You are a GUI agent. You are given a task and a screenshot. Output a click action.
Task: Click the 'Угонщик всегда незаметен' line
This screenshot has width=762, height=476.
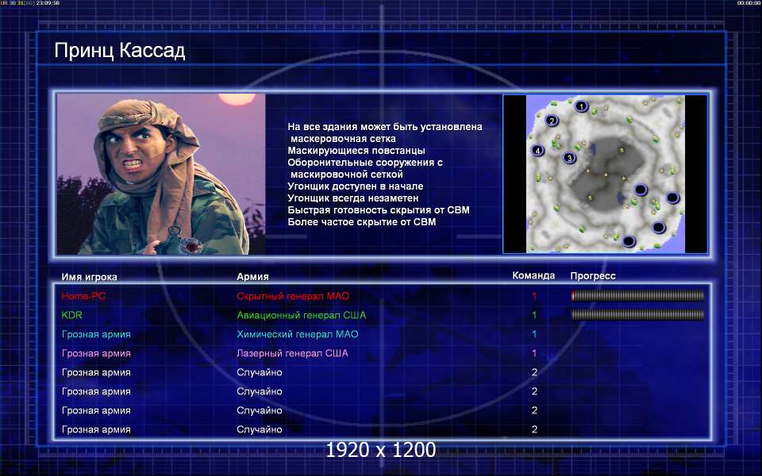click(x=352, y=198)
